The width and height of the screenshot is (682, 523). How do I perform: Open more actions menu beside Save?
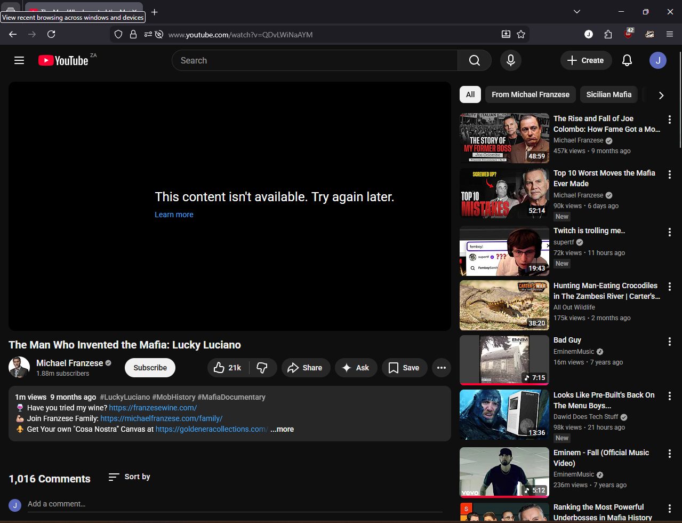click(441, 368)
